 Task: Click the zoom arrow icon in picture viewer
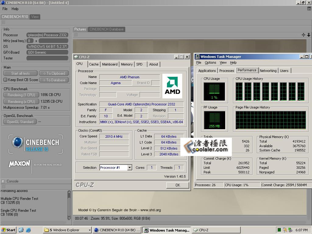tap(308, 35)
